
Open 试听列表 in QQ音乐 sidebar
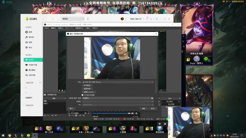point(30,75)
